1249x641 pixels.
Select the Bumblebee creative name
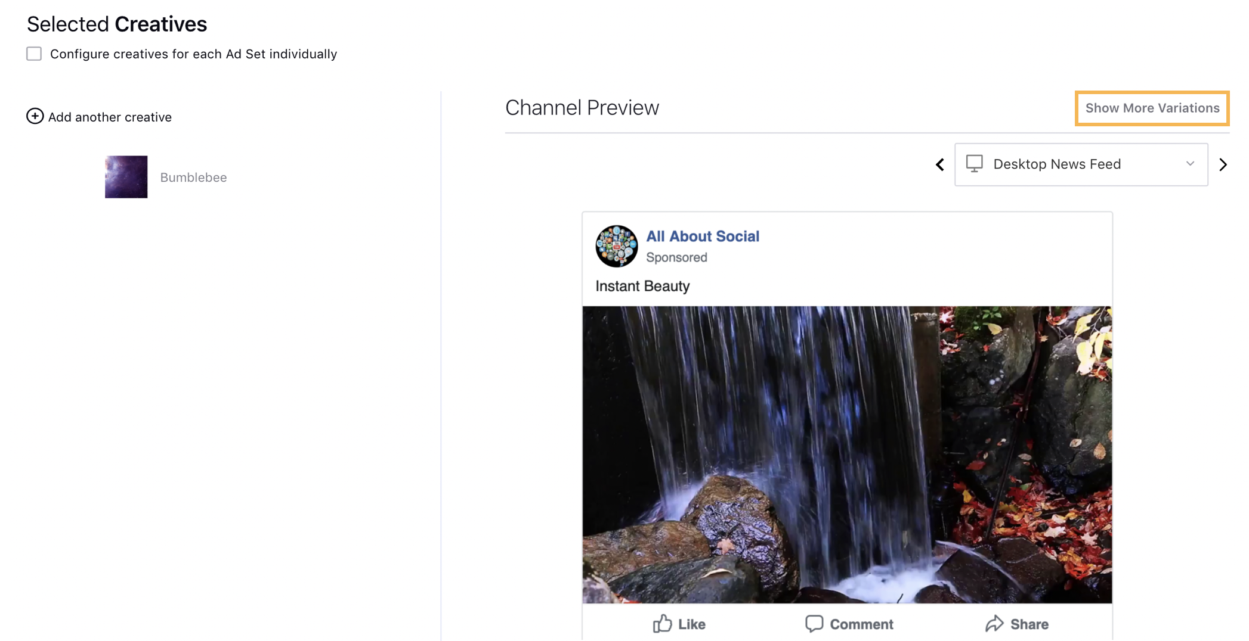pos(193,178)
